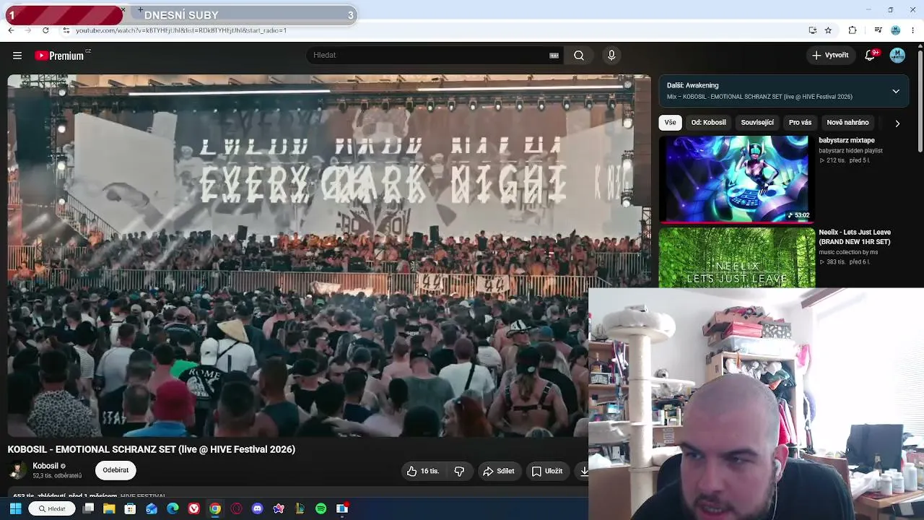Viewport: 924px width, 520px height.
Task: Open Kobosil channel avatar
Action: [x=17, y=470]
